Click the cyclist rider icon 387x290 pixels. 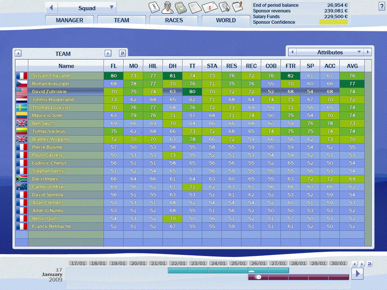click(167, 7)
